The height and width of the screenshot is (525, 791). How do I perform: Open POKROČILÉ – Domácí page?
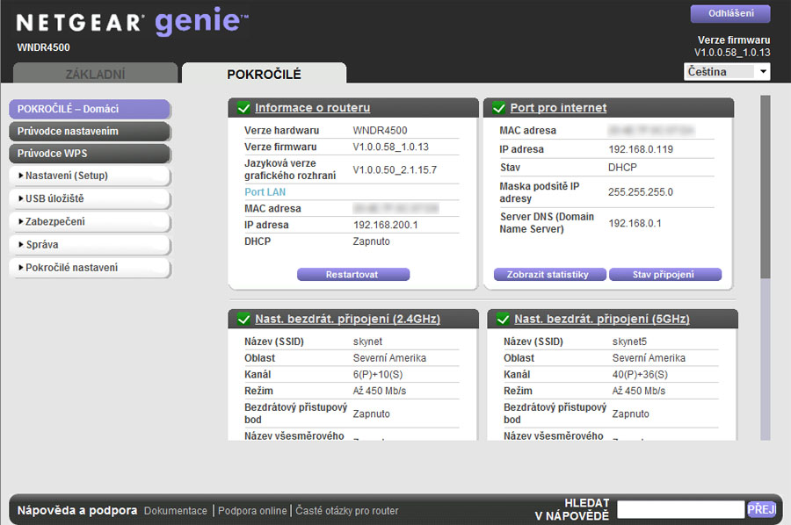pos(90,109)
